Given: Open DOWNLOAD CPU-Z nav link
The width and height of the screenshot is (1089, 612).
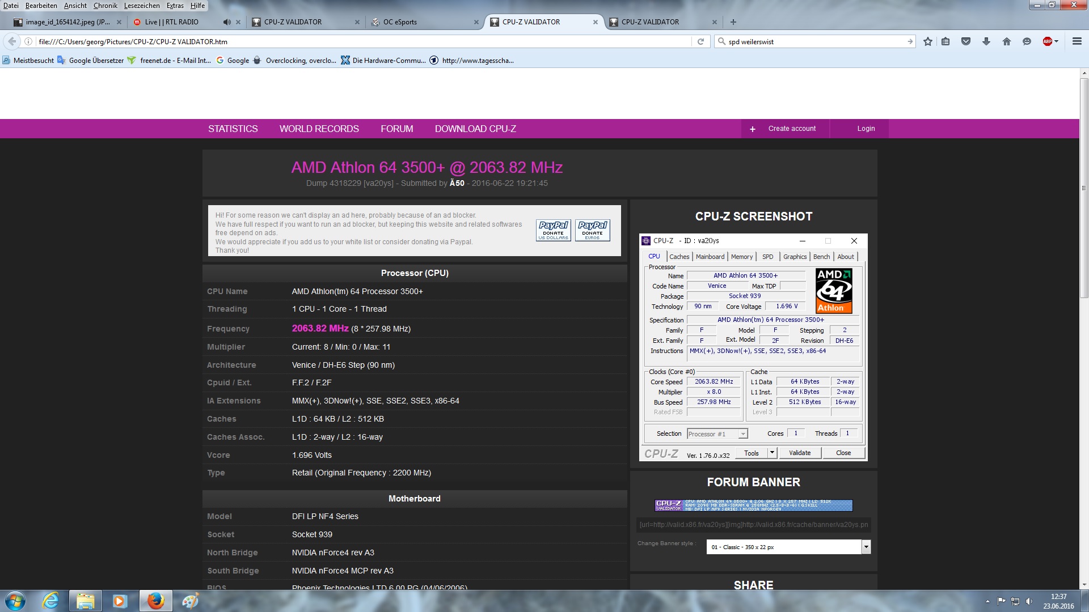Looking at the screenshot, I should 475,129.
